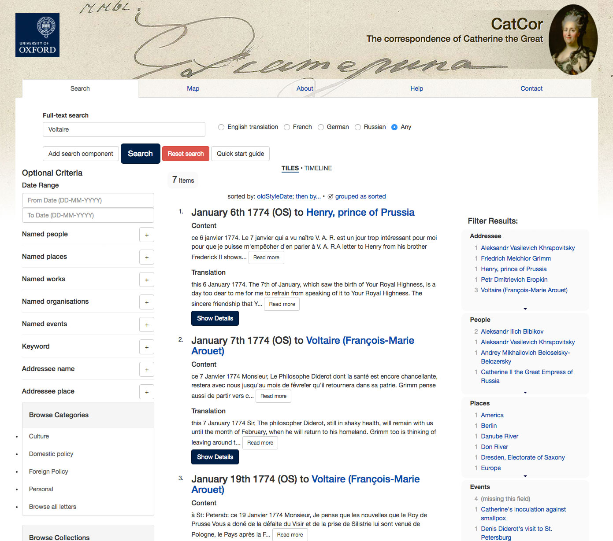Browse the Domestic policy category
This screenshot has width=613, height=541.
point(51,454)
